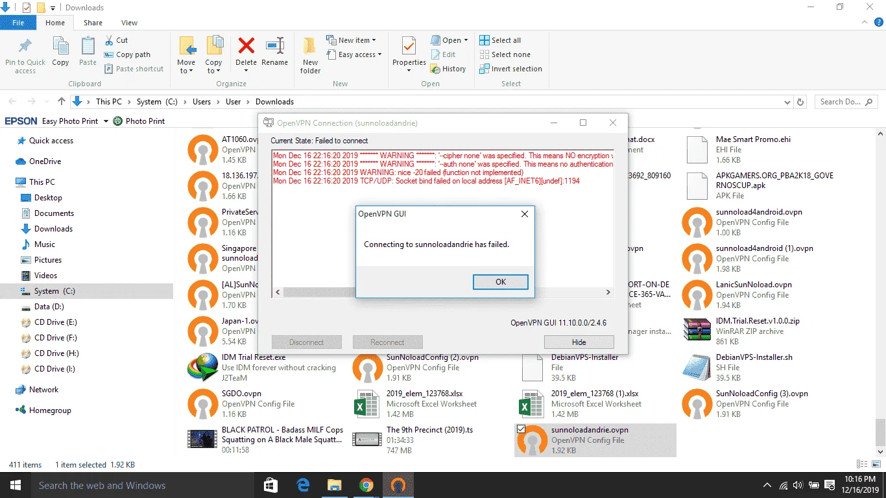Select 2019_elem_123768.xlsx Excel file
886x498 pixels.
(x=431, y=404)
